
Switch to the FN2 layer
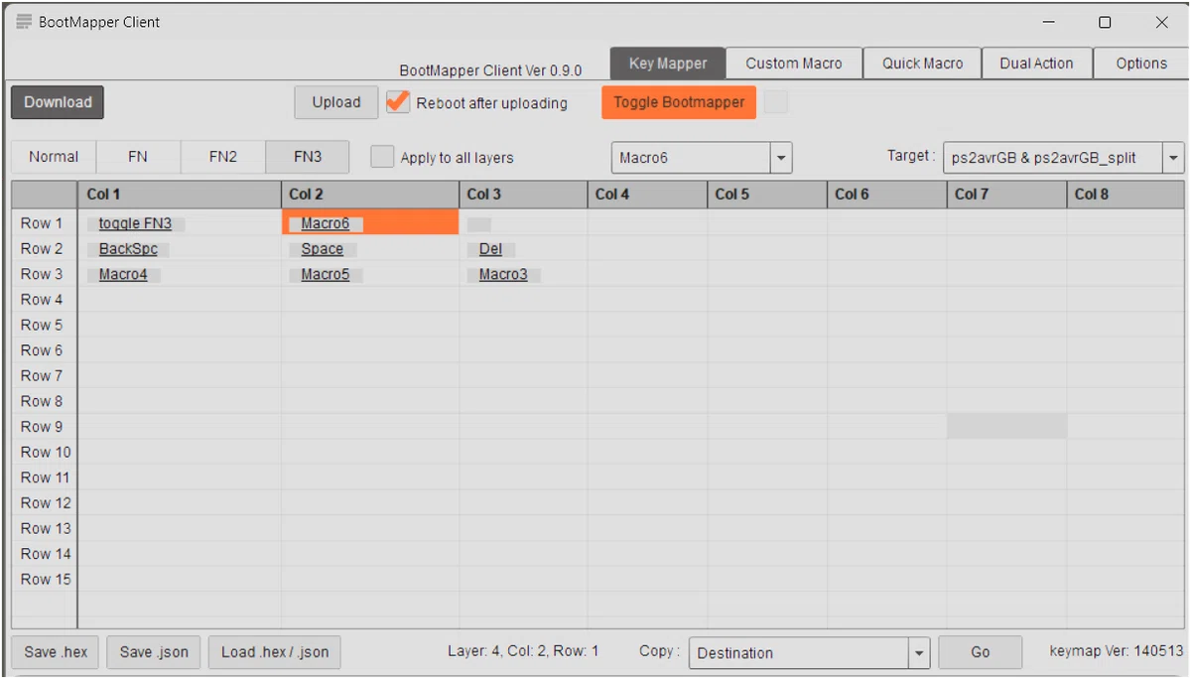point(223,157)
